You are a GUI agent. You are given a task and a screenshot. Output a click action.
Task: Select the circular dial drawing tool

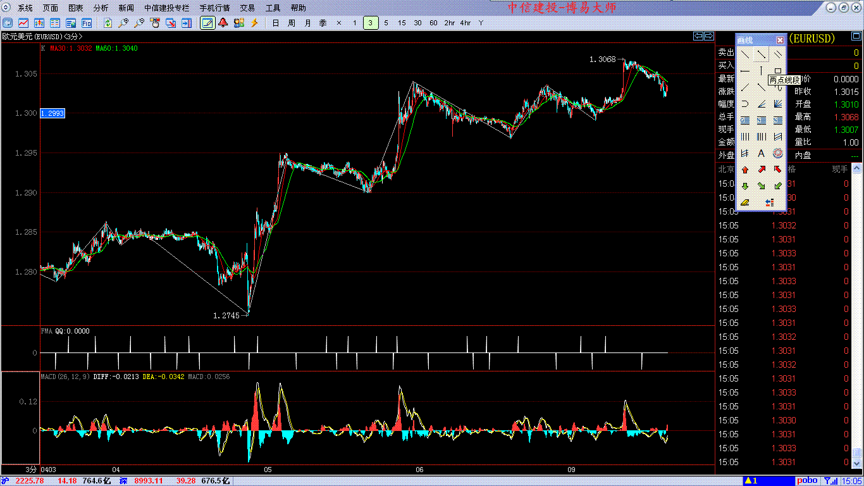[x=778, y=153]
